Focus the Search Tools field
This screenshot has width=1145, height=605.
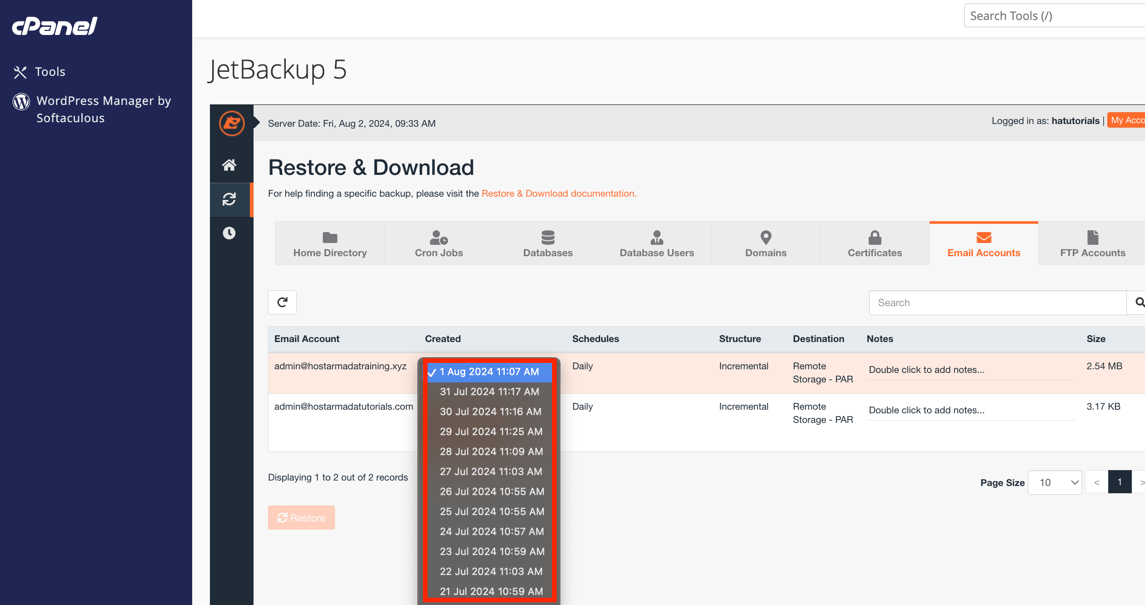[x=1054, y=16]
